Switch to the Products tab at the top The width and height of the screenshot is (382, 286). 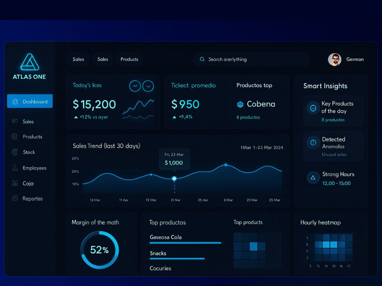point(129,59)
